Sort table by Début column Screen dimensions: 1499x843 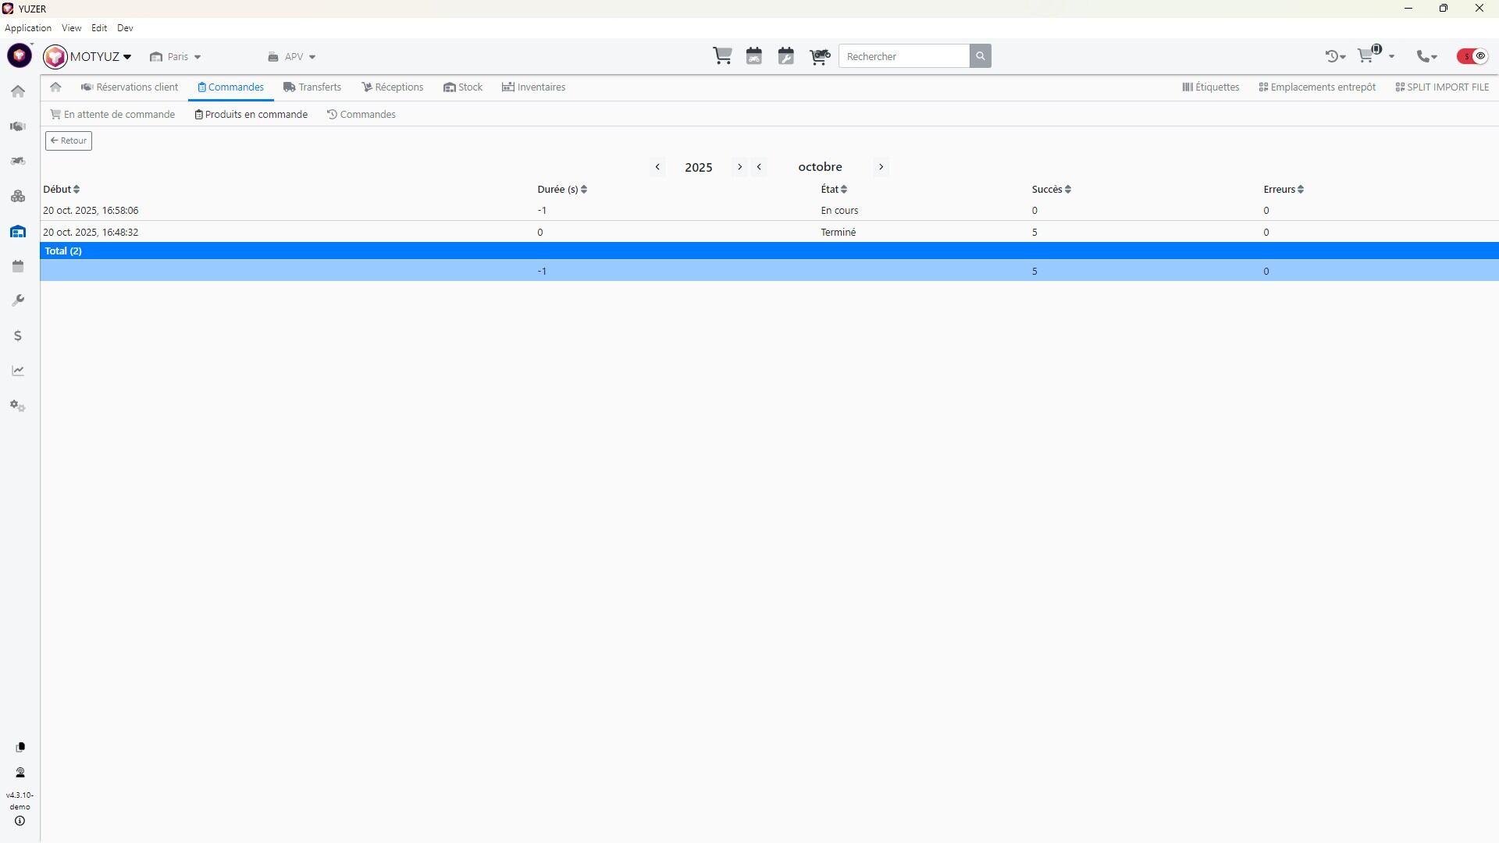pos(61,190)
